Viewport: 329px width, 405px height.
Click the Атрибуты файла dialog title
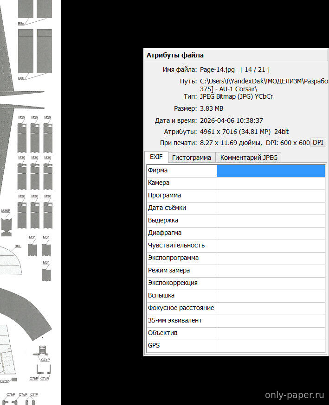(x=175, y=55)
